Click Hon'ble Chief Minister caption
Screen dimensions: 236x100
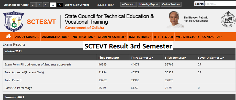pyautogui.click(x=196, y=21)
